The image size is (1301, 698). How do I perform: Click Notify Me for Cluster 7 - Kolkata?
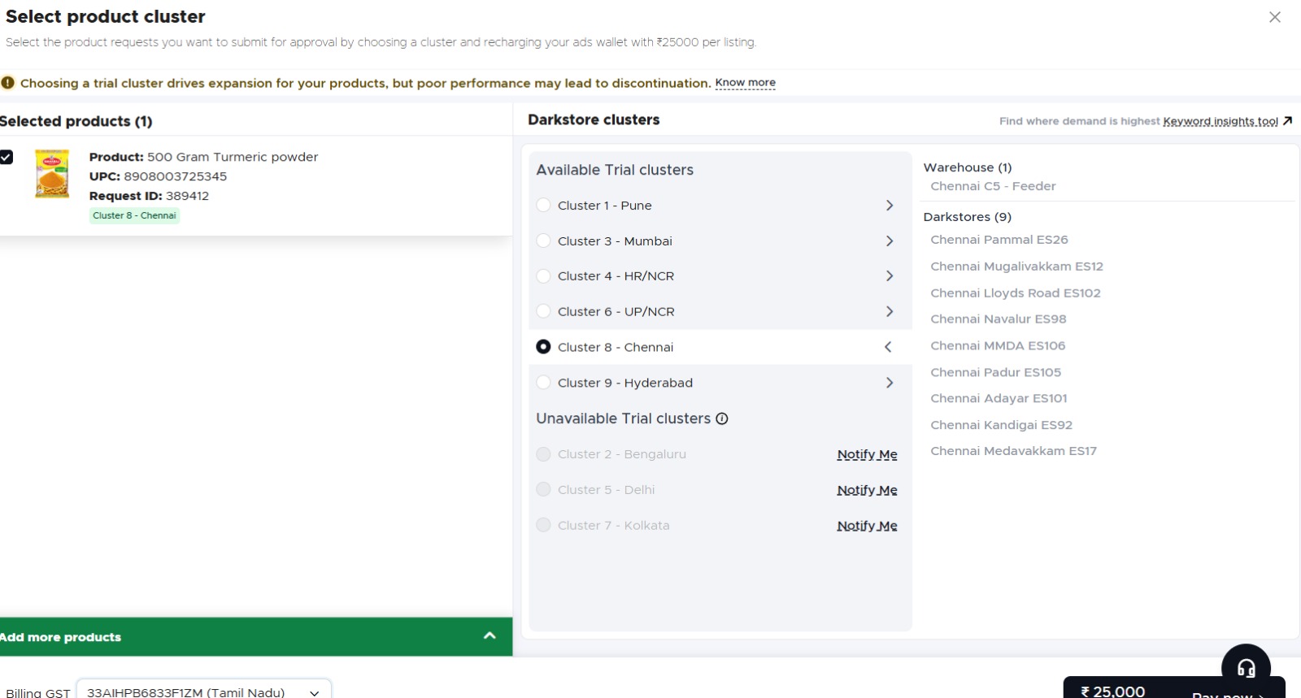tap(867, 526)
